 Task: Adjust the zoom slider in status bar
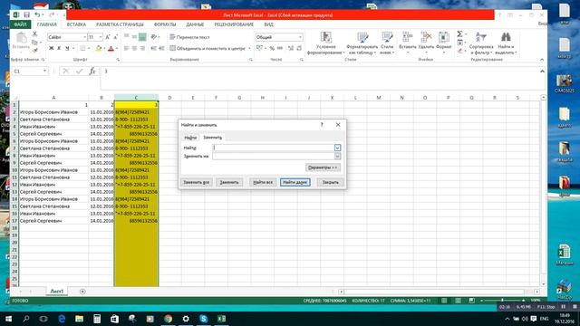[x=502, y=301]
